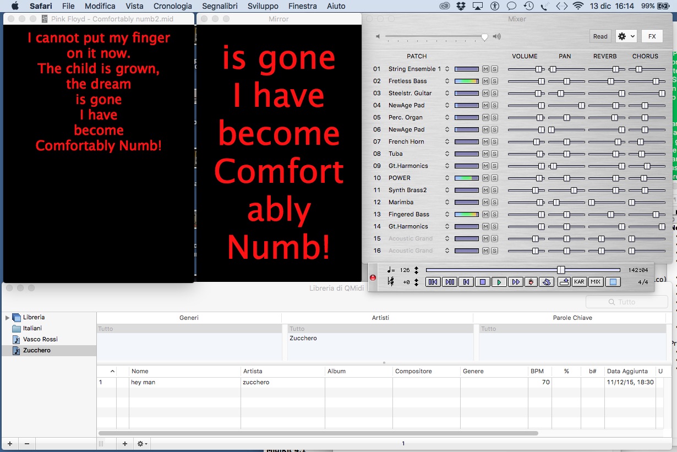This screenshot has height=452, width=677.
Task: Toggle the MIX mixer window button
Action: pos(596,282)
